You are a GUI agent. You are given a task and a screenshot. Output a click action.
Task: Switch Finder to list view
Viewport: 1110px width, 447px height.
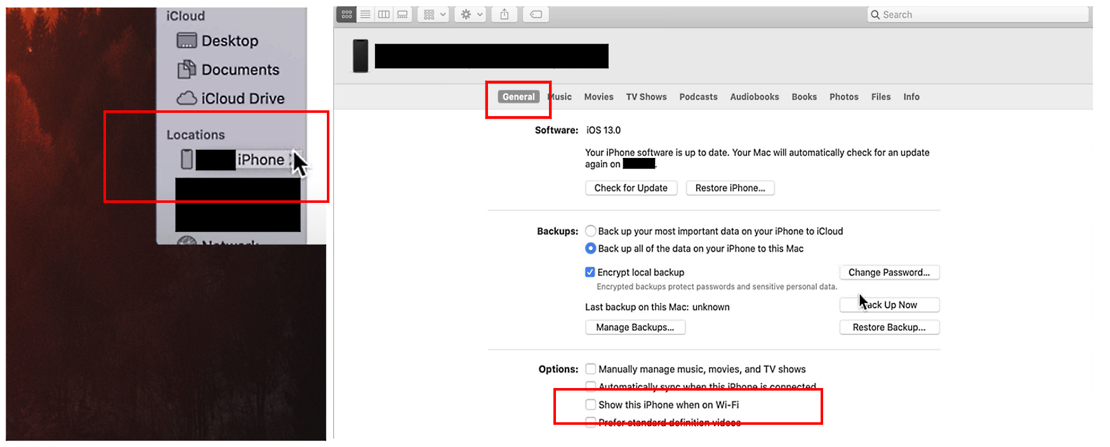click(366, 15)
